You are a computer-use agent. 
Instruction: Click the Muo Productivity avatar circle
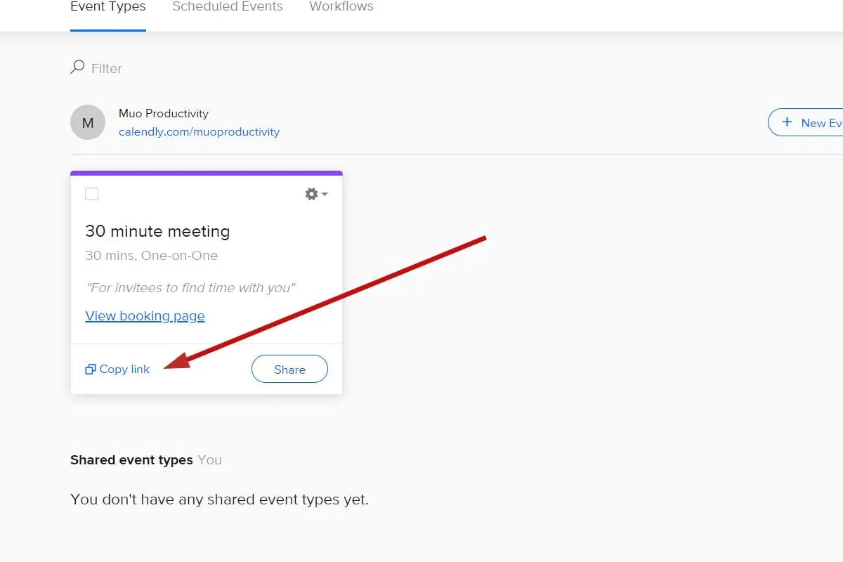(x=87, y=122)
